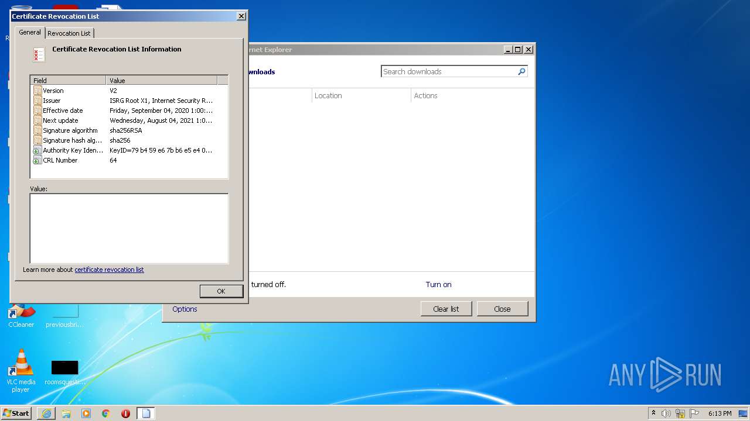Screen dimensions: 750x421
Task: Click the Show desktop tray button
Action: click(x=744, y=413)
